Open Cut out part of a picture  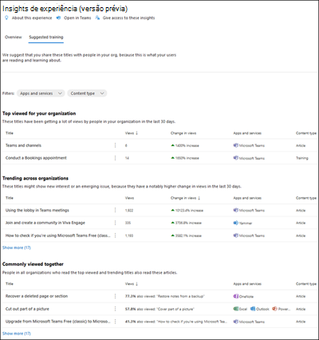coord(27,309)
